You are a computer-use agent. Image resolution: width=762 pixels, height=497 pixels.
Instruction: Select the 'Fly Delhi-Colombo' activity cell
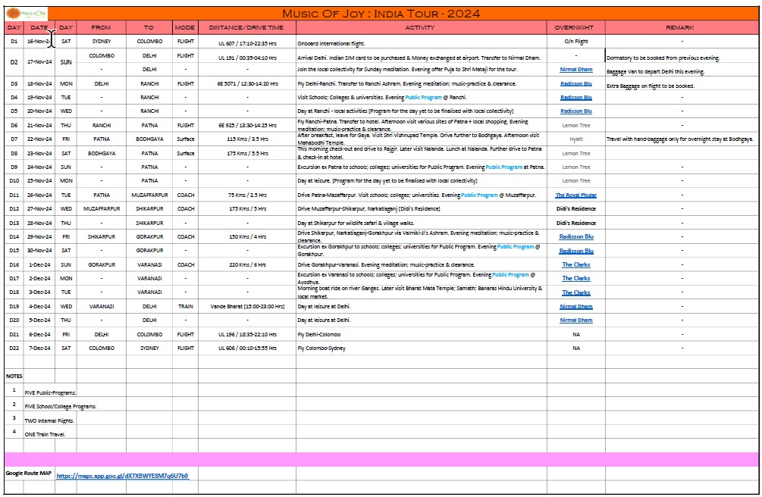pyautogui.click(x=421, y=334)
